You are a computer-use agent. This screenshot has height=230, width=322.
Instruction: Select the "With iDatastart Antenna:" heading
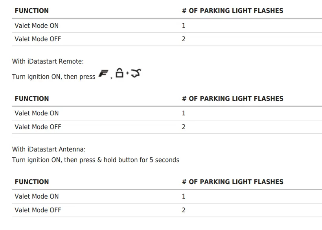48,149
